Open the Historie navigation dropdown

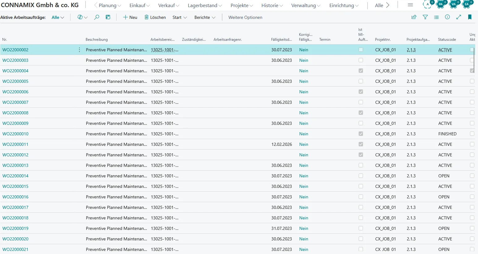coord(272,5)
